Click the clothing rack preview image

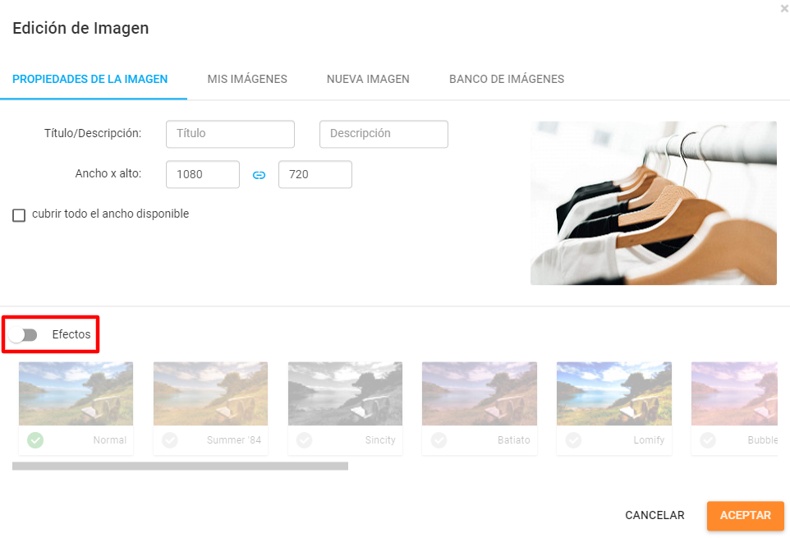653,203
